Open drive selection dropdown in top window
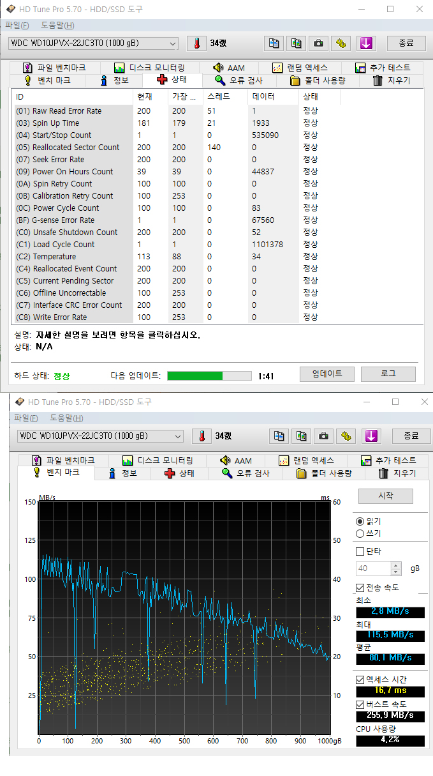433x776 pixels. [x=93, y=43]
